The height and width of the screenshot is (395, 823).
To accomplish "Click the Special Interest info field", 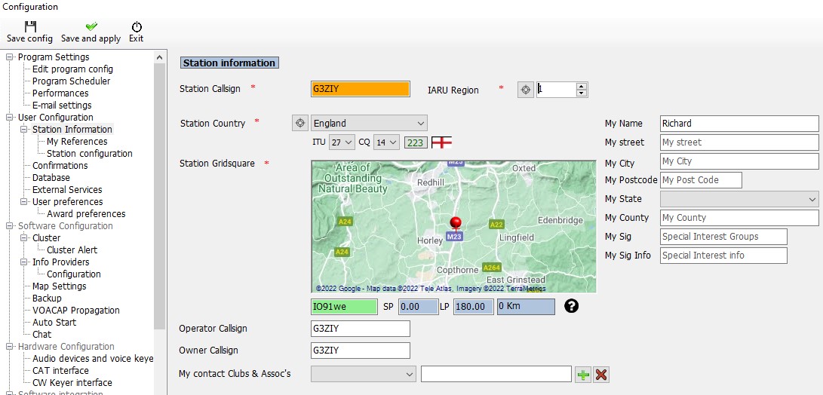I will pos(723,256).
